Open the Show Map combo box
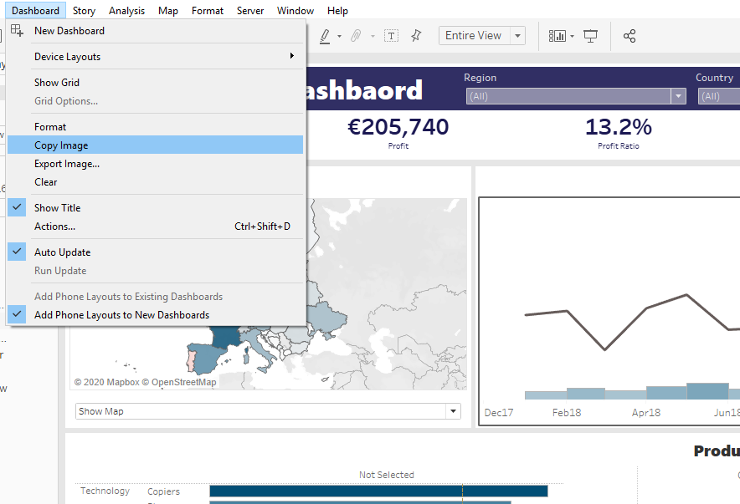This screenshot has width=740, height=504. click(x=268, y=411)
